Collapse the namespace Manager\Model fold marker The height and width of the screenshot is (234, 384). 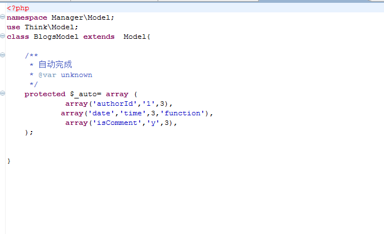point(3,17)
